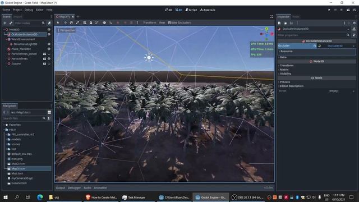The image size is (359, 202).
Task: Switch to the 2D workspace
Action: click(169, 10)
